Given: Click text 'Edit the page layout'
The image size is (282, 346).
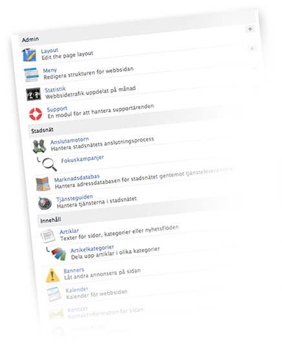Looking at the screenshot, I should [67, 56].
